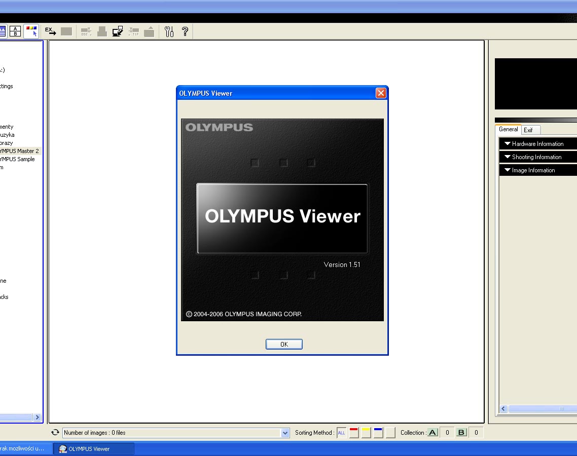Toggle the ALL sorting filter
This screenshot has height=456, width=577.
tap(341, 433)
